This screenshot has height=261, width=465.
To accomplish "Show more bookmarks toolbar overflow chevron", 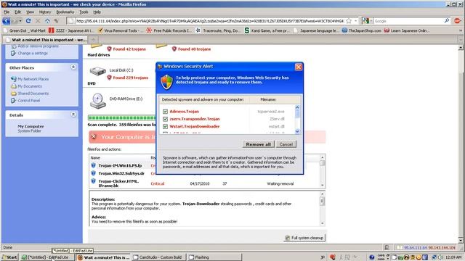I will pos(460,30).
